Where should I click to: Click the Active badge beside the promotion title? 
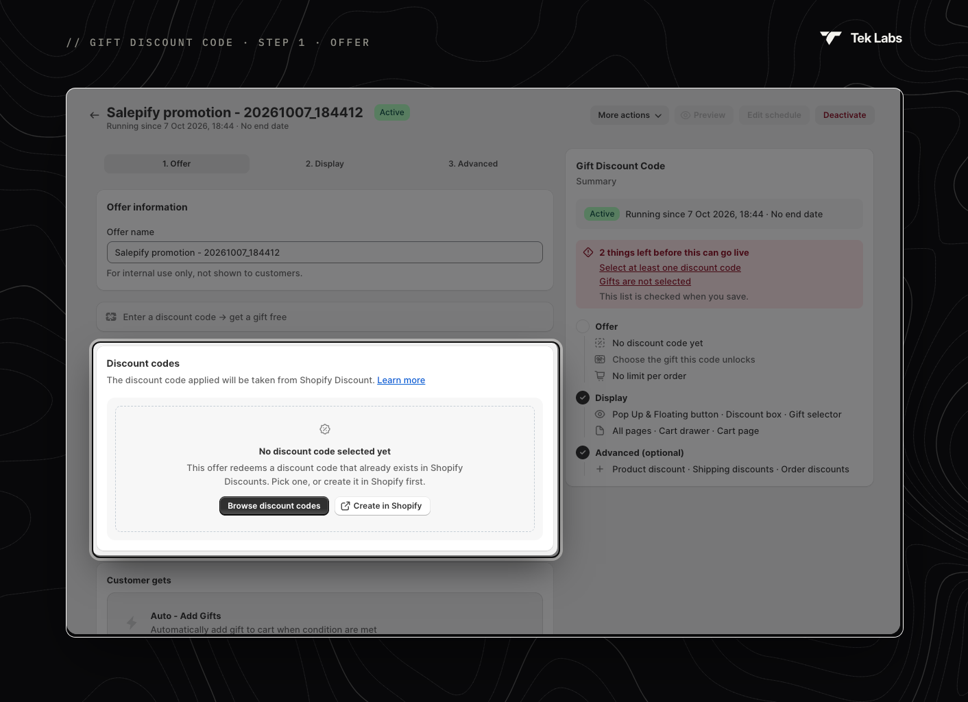point(392,112)
